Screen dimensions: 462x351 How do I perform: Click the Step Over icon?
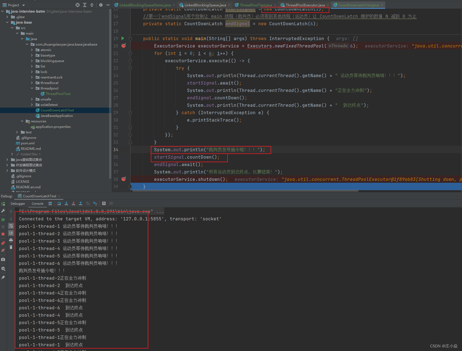coord(59,203)
